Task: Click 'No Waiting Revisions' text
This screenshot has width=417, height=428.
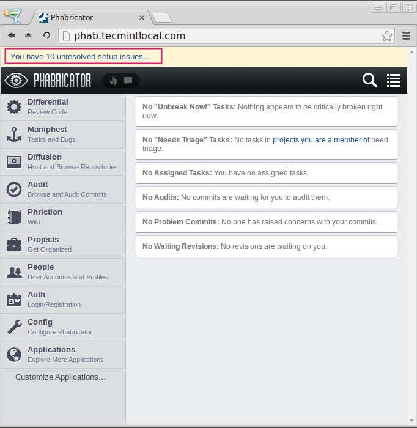Action: coord(180,246)
